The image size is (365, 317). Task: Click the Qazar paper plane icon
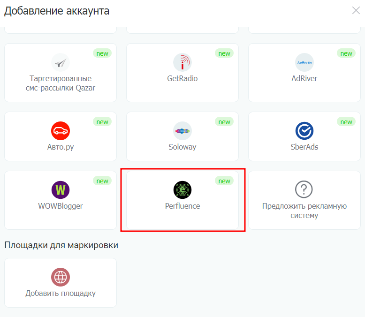tap(61, 62)
